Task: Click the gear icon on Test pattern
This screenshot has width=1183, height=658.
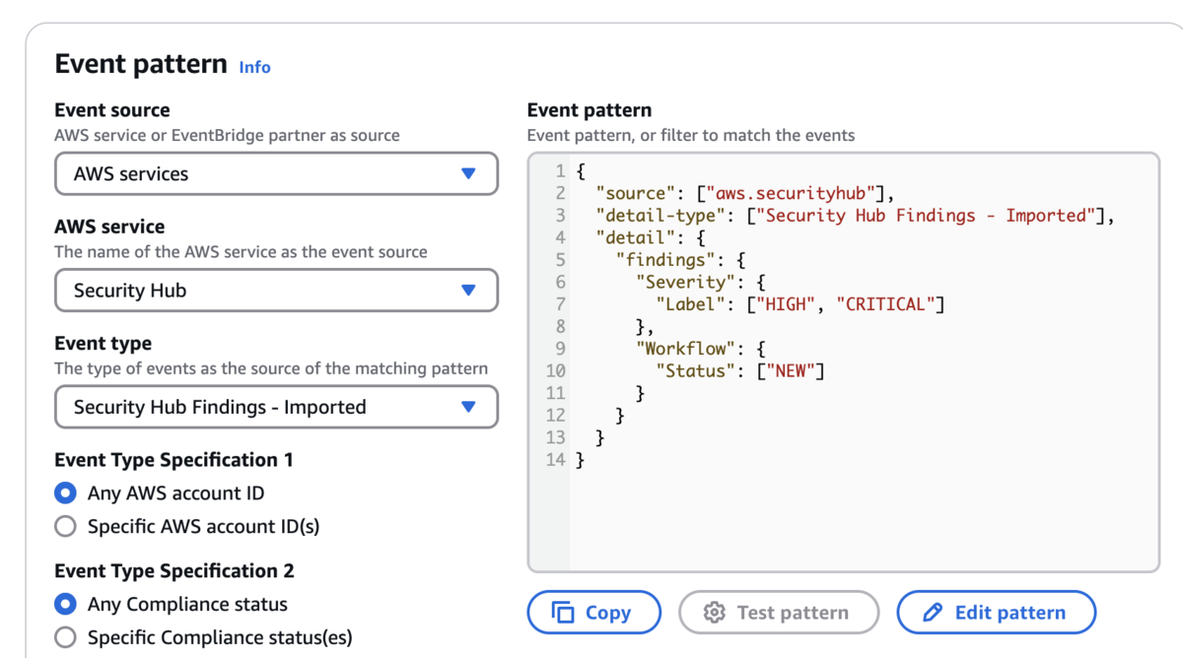Action: coord(715,613)
